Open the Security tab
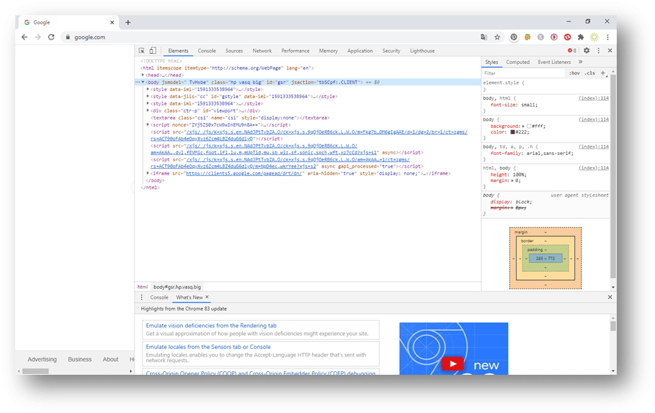The width and height of the screenshot is (655, 413). click(x=391, y=51)
